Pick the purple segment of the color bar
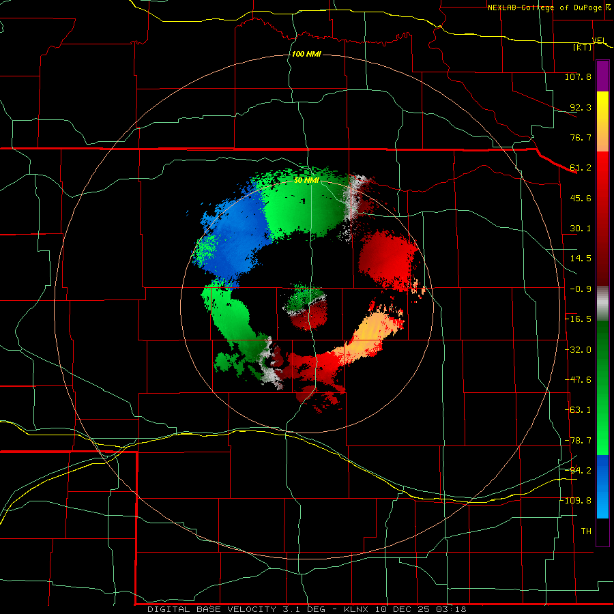Image resolution: width=614 pixels, height=614 pixels. [x=602, y=76]
